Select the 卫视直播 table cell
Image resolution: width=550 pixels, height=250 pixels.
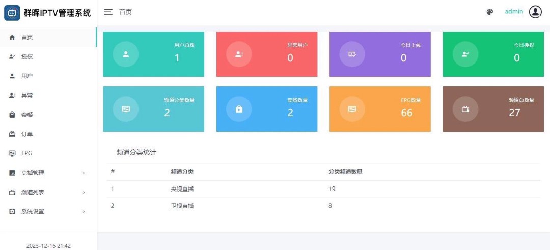click(182, 206)
